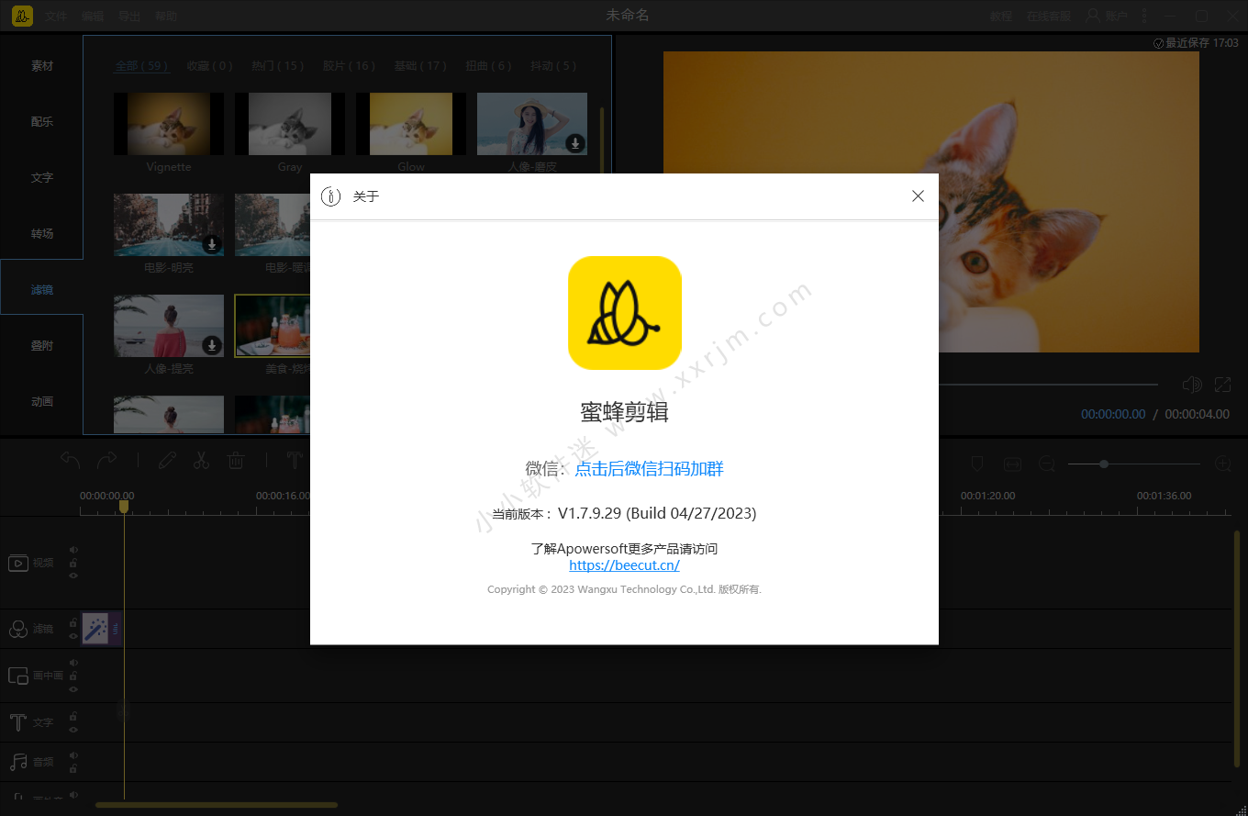Mute the 视频 track

73,551
